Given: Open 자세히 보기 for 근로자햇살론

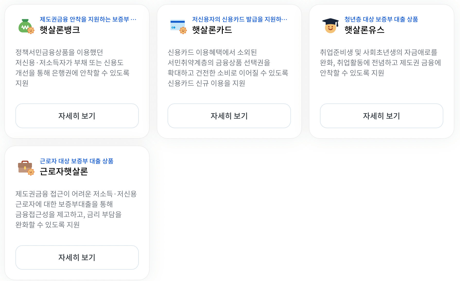Looking at the screenshot, I should (77, 257).
